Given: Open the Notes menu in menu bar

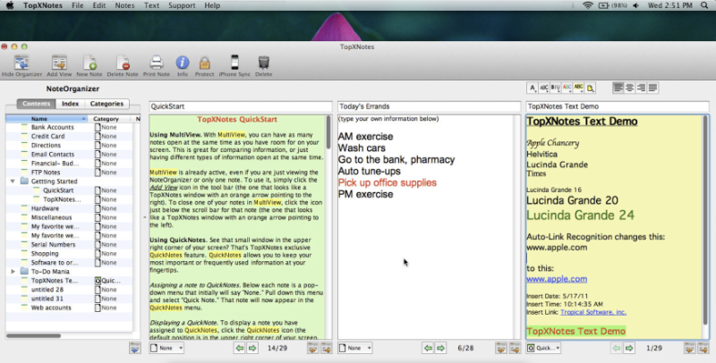Looking at the screenshot, I should [124, 5].
